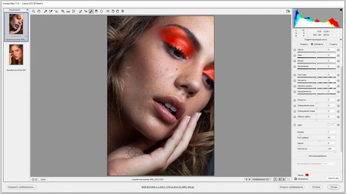Toggle full screen mode icon
The image size is (346, 194).
click(x=288, y=11)
